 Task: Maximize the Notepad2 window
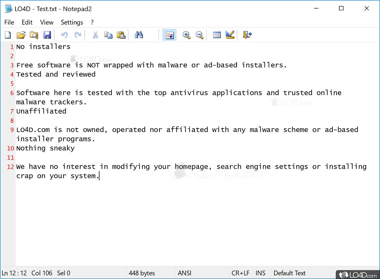click(341, 9)
